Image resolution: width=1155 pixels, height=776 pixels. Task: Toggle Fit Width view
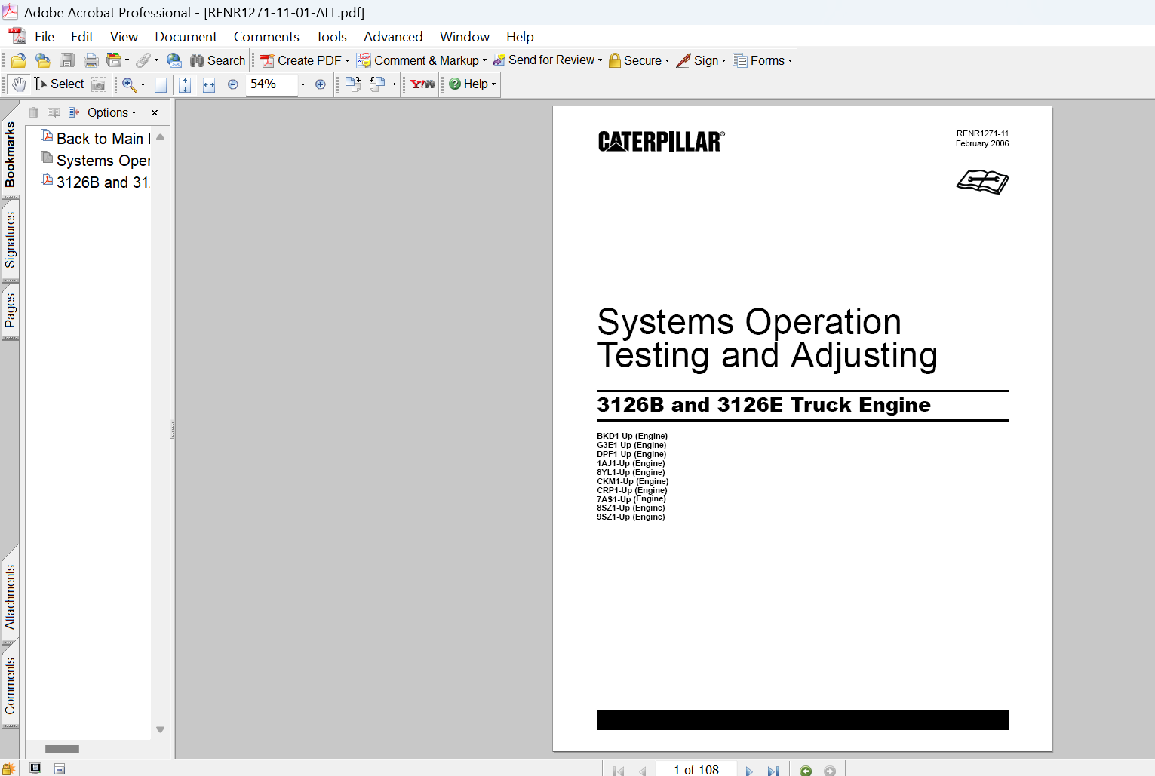(209, 84)
